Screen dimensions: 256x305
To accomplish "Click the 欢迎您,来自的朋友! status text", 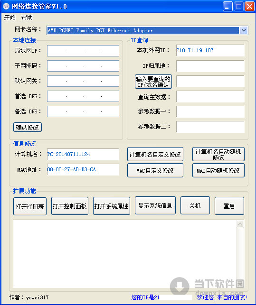I will (222, 297).
